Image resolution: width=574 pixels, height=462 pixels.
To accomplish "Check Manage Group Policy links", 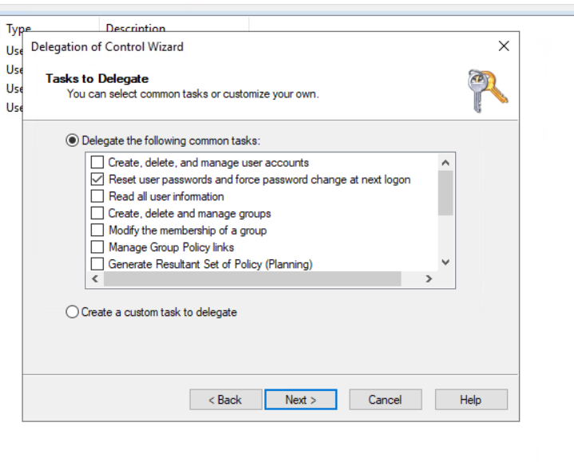I will (x=97, y=247).
